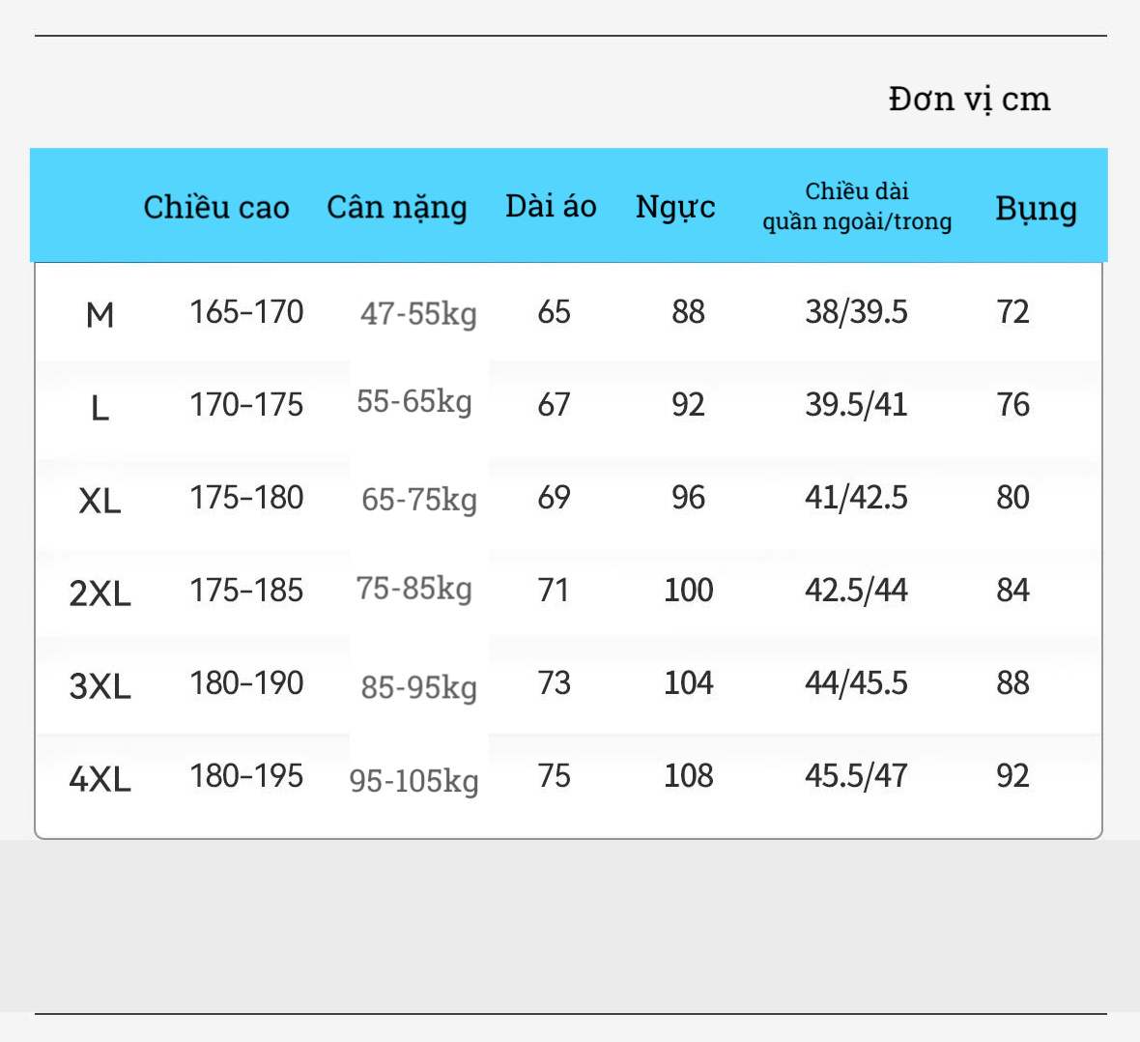
Task: Click the 45.5/47 pants length cell
Action: [856, 775]
